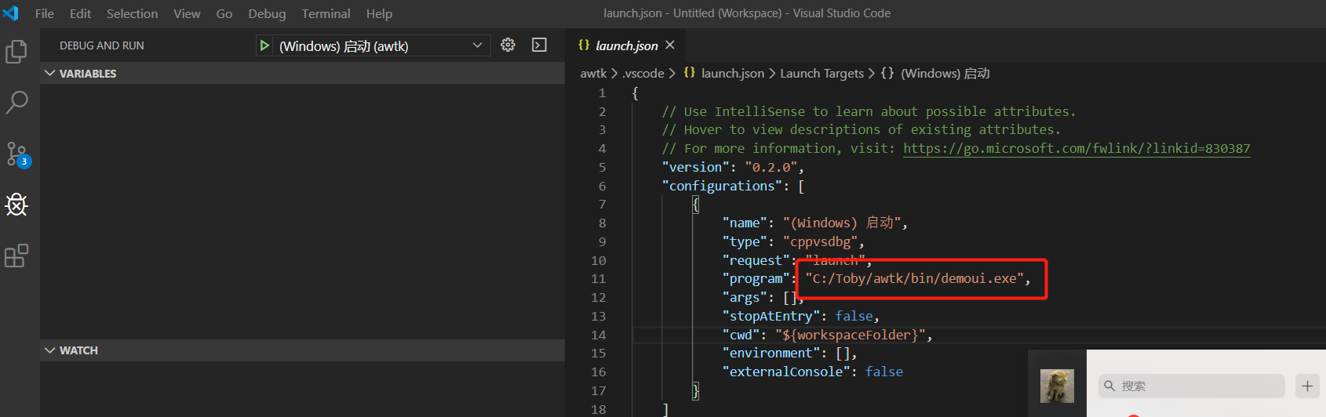This screenshot has width=1326, height=417.
Task: Open the Explorer view in activity bar
Action: 16,52
